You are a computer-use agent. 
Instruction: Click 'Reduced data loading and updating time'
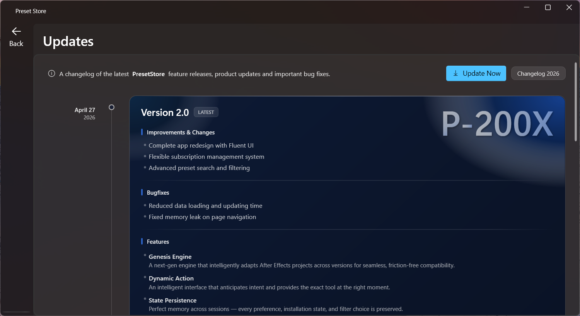click(205, 206)
